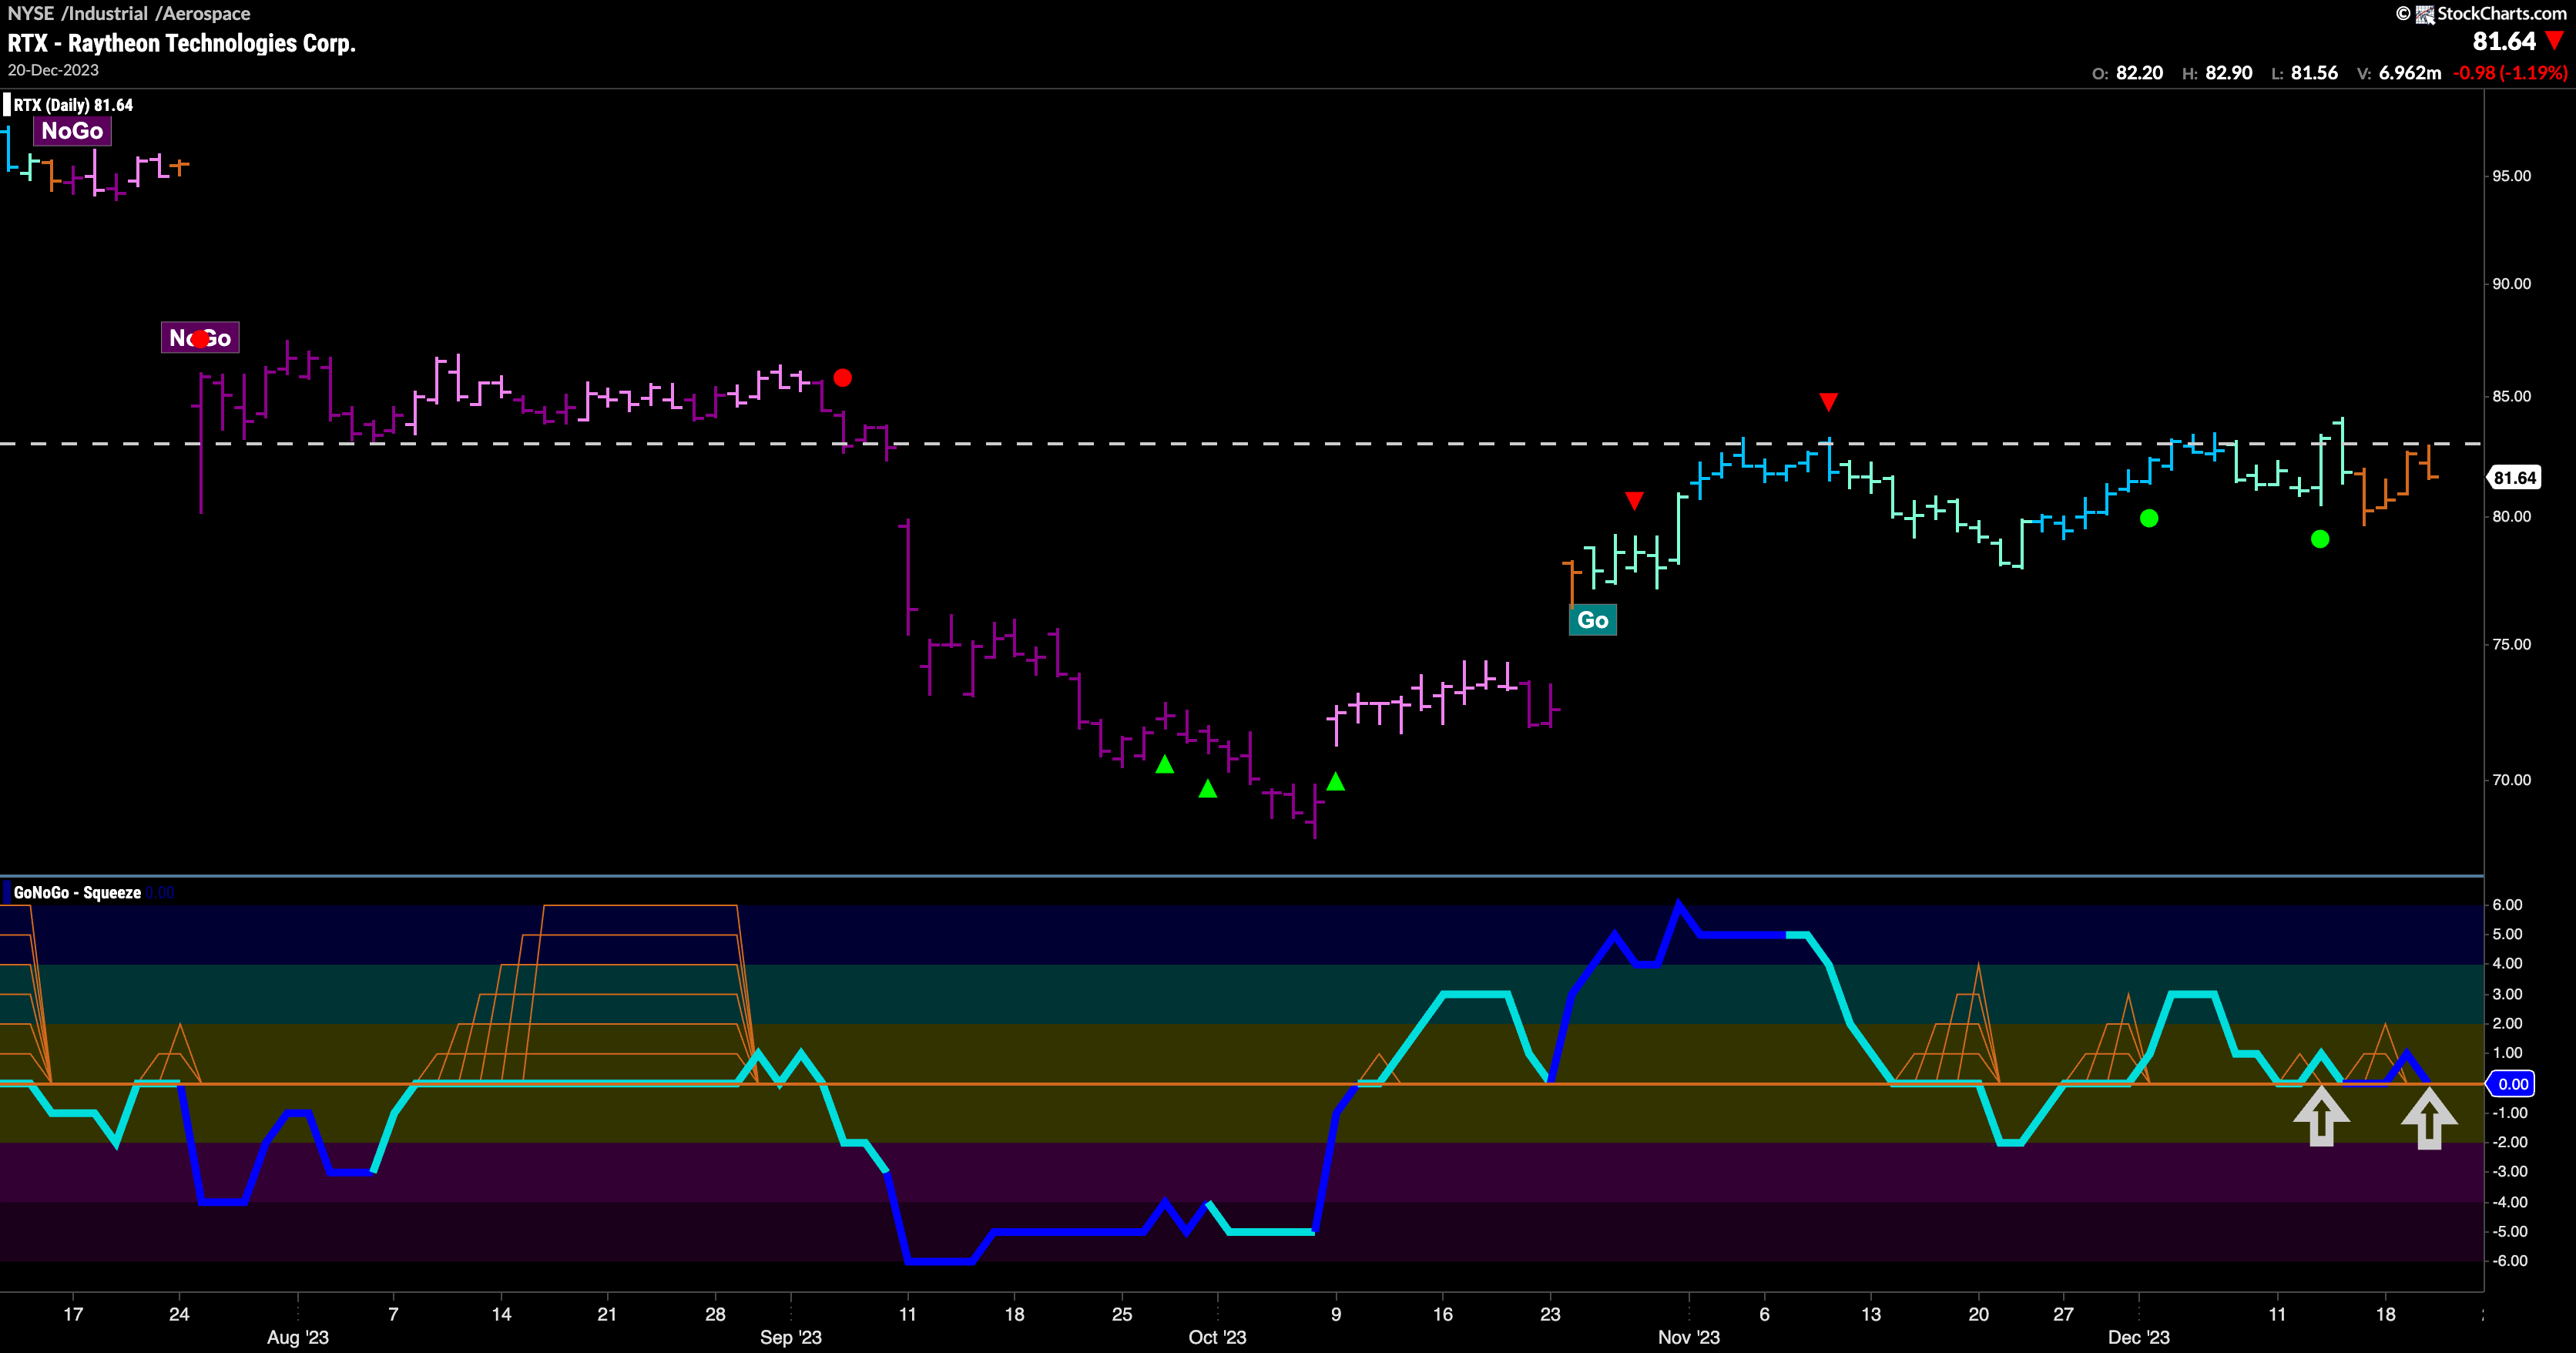Click the NYSE /Industrial /Aerospace text
This screenshot has width=2576, height=1353.
click(x=129, y=13)
